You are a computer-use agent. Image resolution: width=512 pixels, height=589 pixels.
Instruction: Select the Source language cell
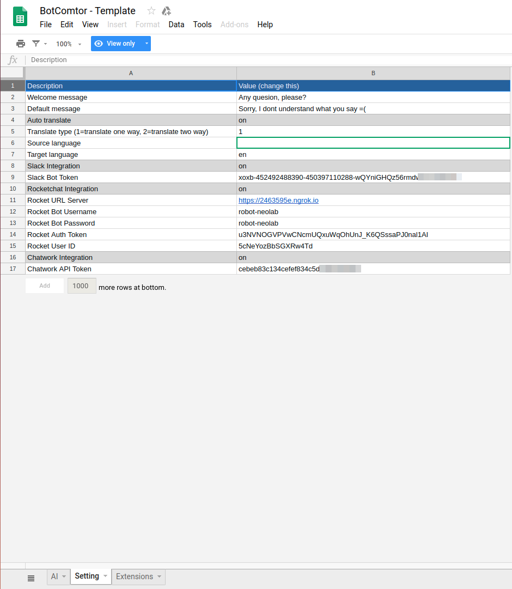tap(131, 143)
